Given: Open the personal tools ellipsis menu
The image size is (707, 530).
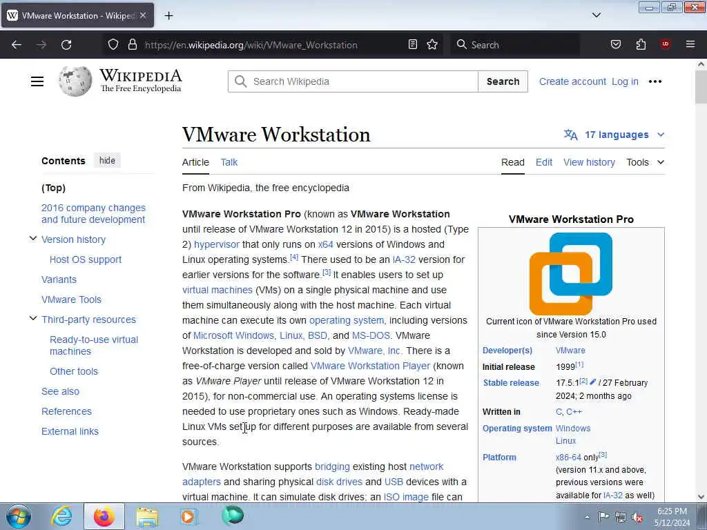Looking at the screenshot, I should pyautogui.click(x=655, y=81).
